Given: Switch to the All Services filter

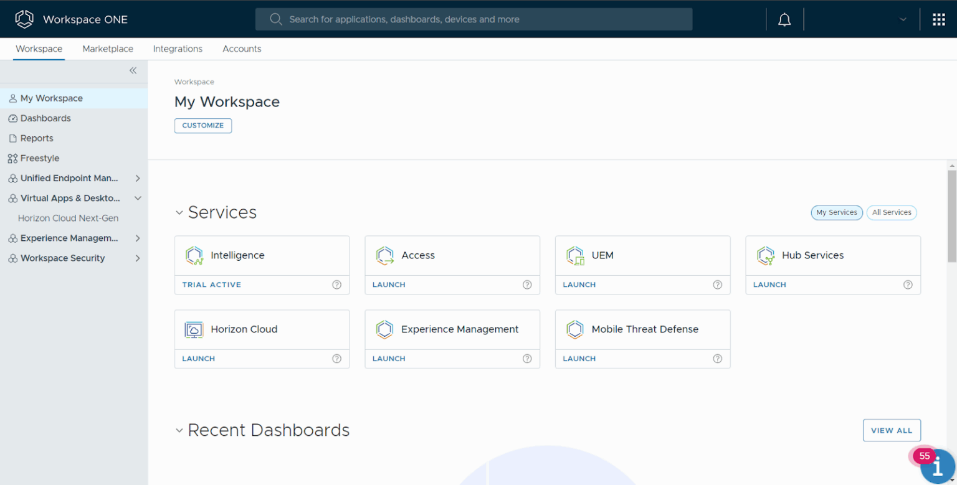Looking at the screenshot, I should 892,212.
